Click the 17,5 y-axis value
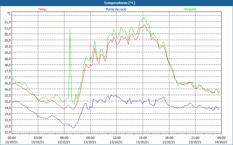 [x=8, y=71]
